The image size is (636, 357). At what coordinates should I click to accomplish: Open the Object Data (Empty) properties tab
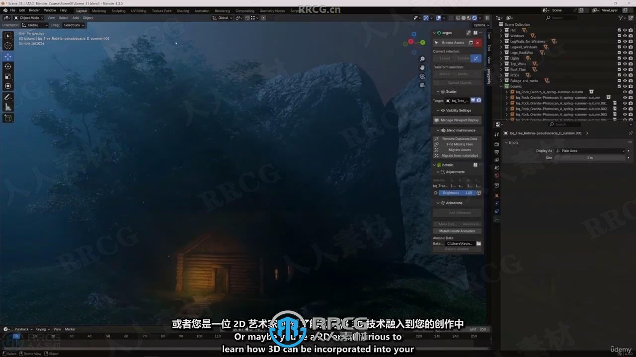coord(496,219)
